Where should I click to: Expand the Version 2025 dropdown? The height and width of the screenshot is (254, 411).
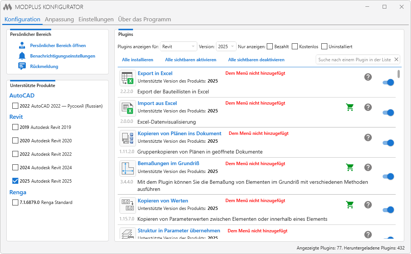(x=226, y=46)
